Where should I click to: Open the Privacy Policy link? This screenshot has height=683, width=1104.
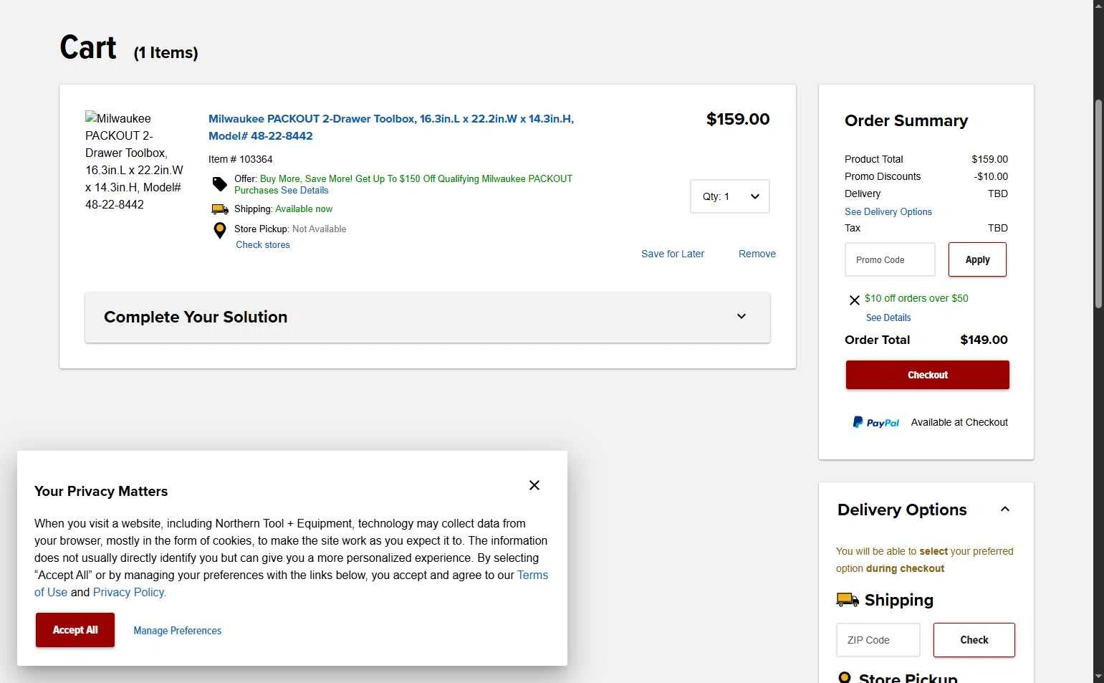129,592
